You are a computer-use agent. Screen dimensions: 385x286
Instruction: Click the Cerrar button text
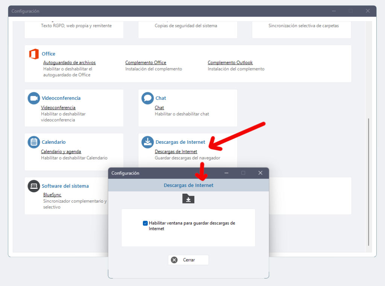pos(189,260)
